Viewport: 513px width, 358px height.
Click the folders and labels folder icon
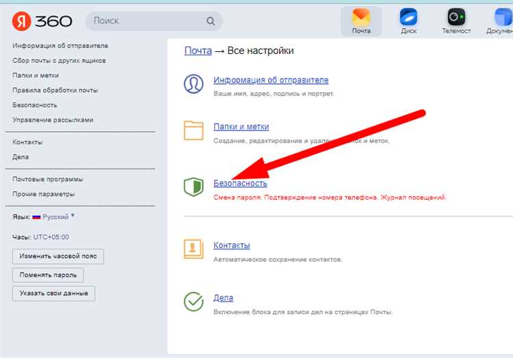(x=194, y=130)
